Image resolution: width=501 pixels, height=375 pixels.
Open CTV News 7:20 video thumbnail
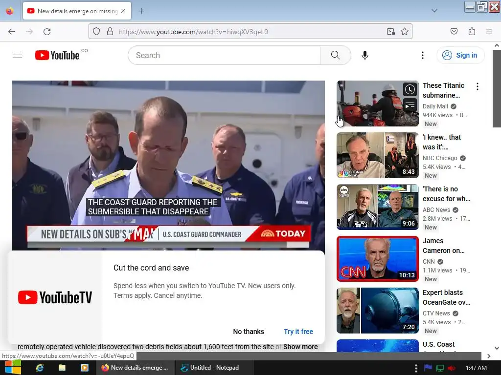[377, 311]
